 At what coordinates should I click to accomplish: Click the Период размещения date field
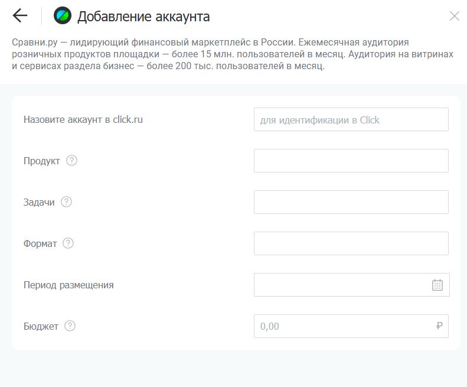tap(352, 285)
